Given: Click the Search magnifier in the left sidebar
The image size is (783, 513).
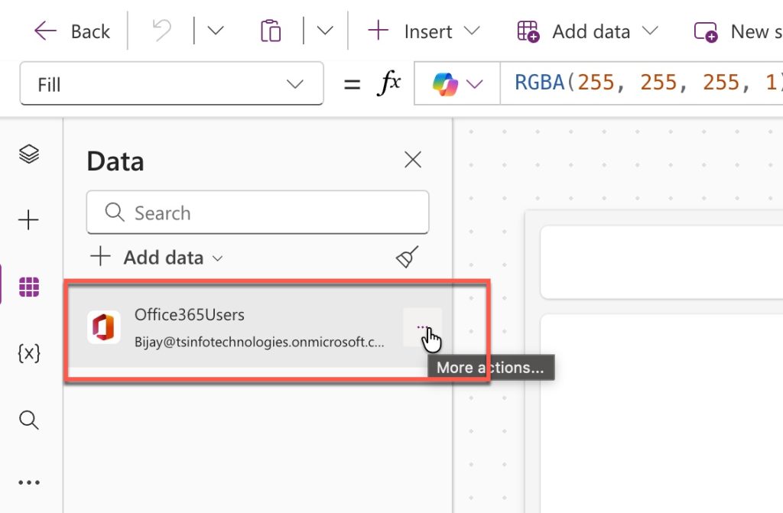Looking at the screenshot, I should pyautogui.click(x=29, y=420).
